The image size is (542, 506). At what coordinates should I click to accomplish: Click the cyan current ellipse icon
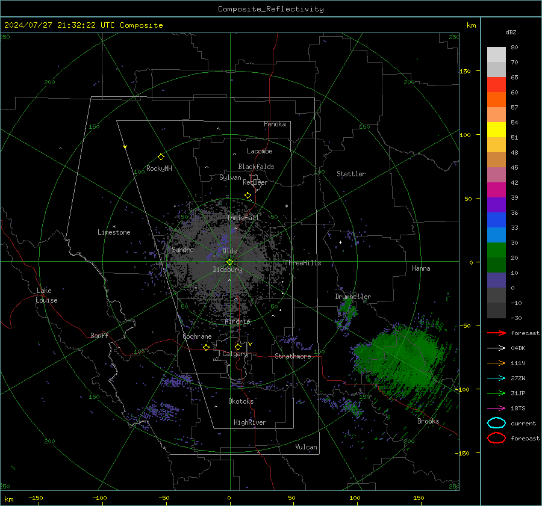[x=496, y=423]
